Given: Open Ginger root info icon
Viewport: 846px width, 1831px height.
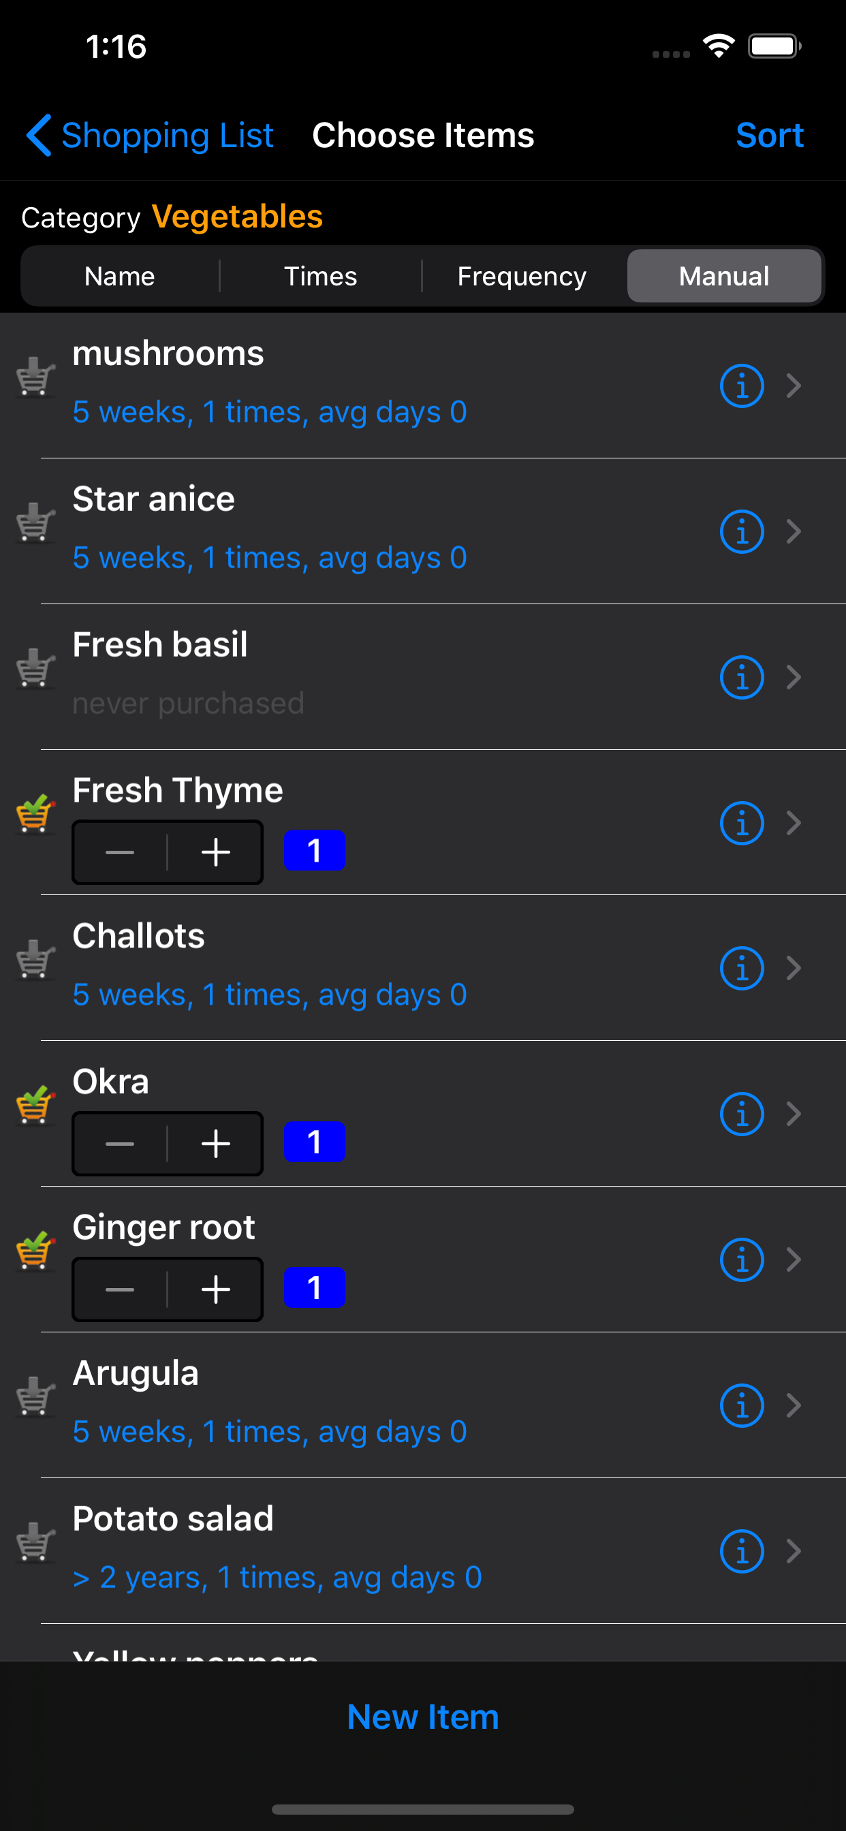Looking at the screenshot, I should [x=742, y=1259].
